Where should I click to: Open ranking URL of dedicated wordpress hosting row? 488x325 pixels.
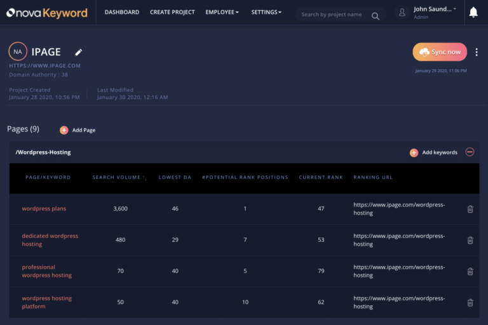[x=399, y=240]
